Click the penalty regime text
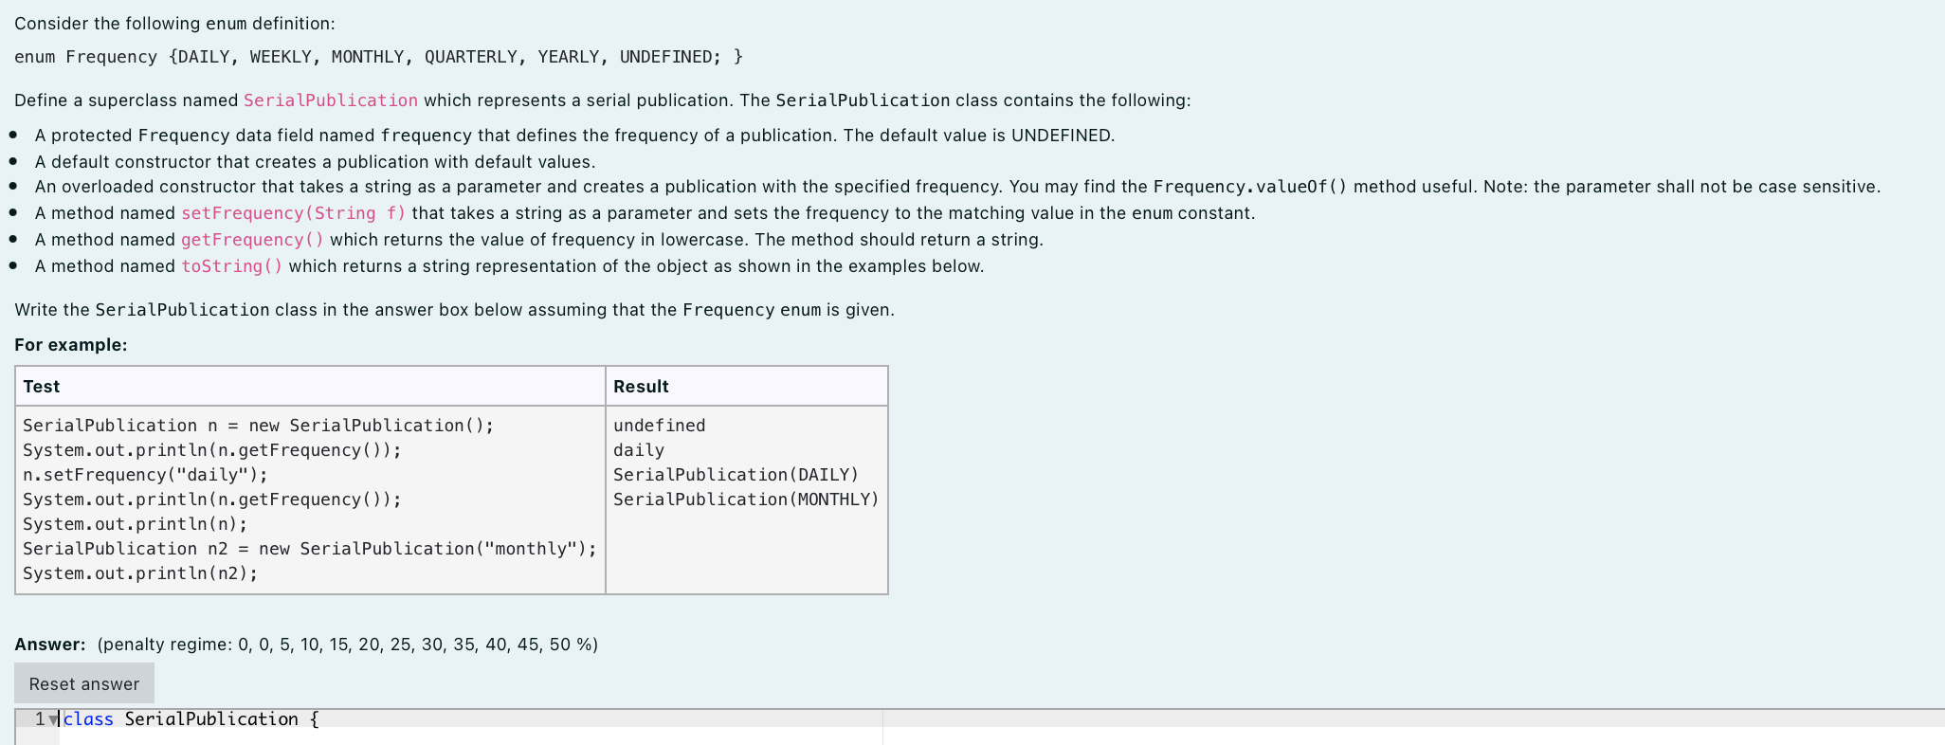 click(348, 645)
